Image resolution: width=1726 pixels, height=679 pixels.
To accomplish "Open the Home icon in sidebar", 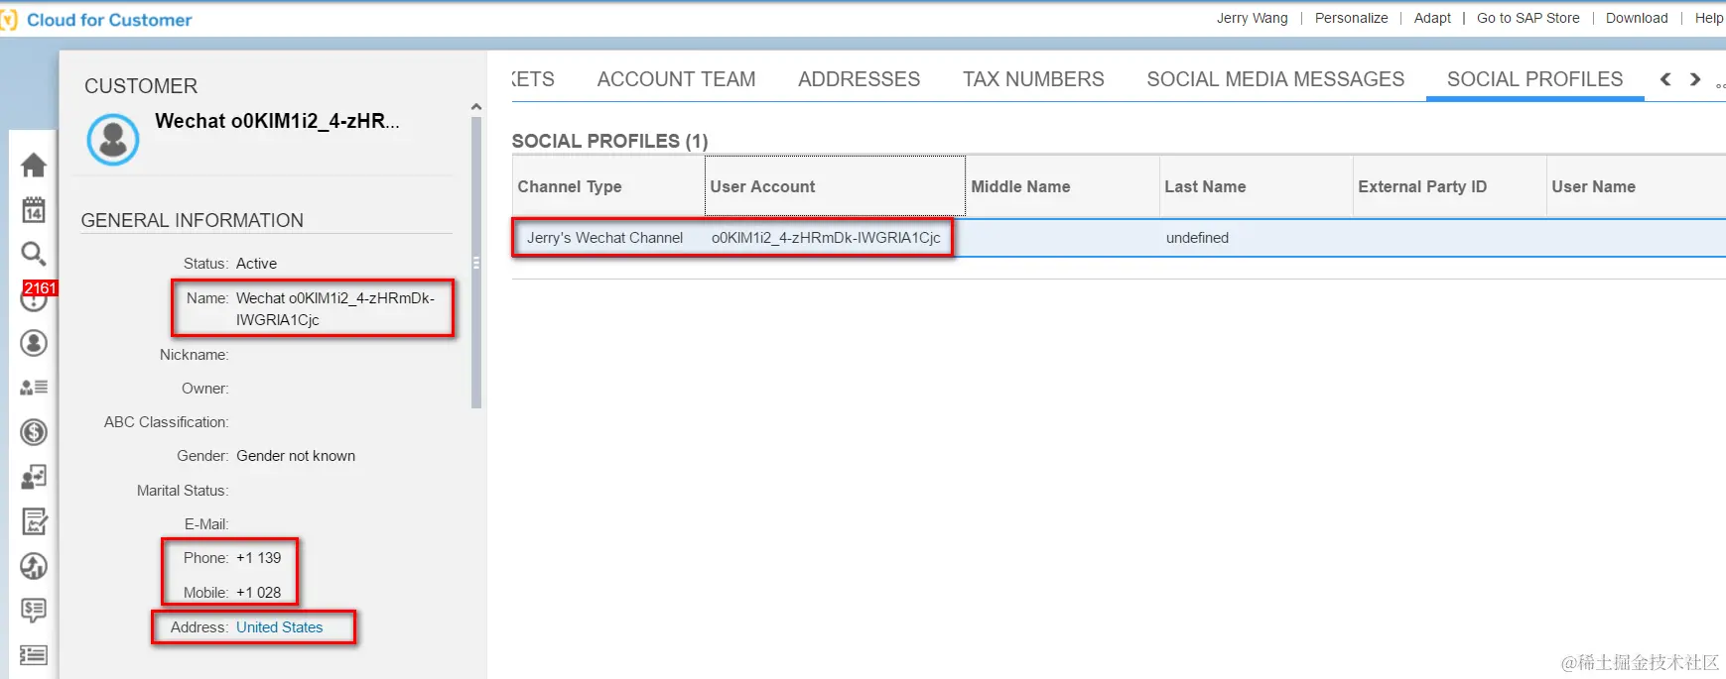I will click(34, 165).
